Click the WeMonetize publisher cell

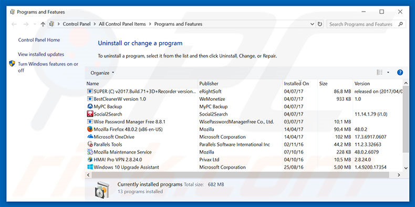[212, 99]
